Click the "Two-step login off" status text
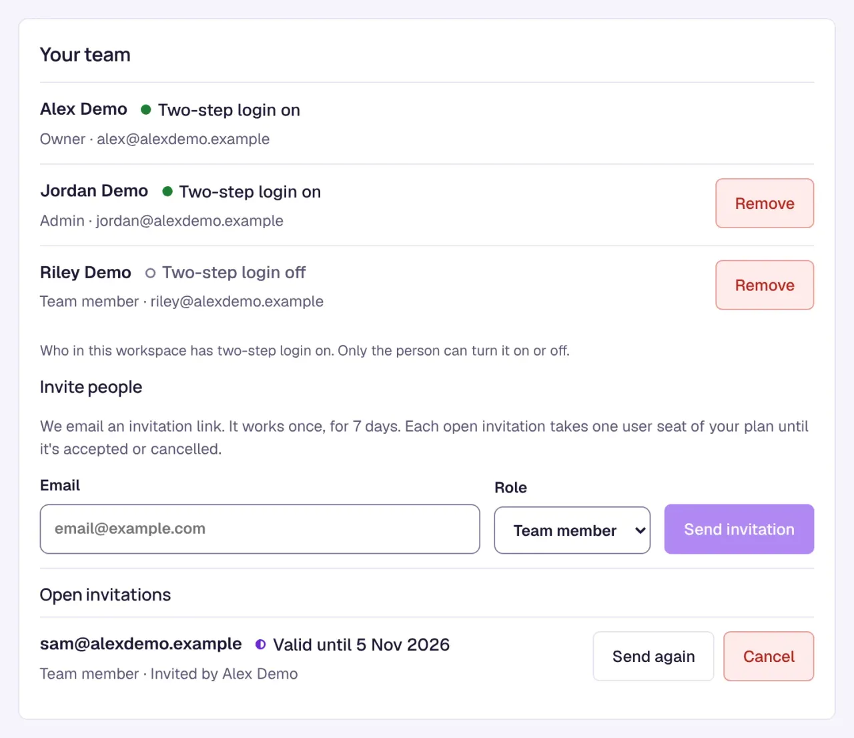This screenshot has height=738, width=854. coord(234,272)
